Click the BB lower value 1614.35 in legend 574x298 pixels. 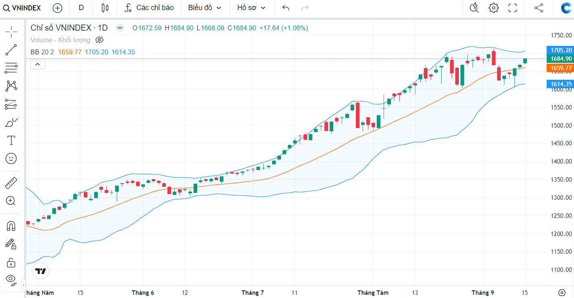tap(123, 52)
